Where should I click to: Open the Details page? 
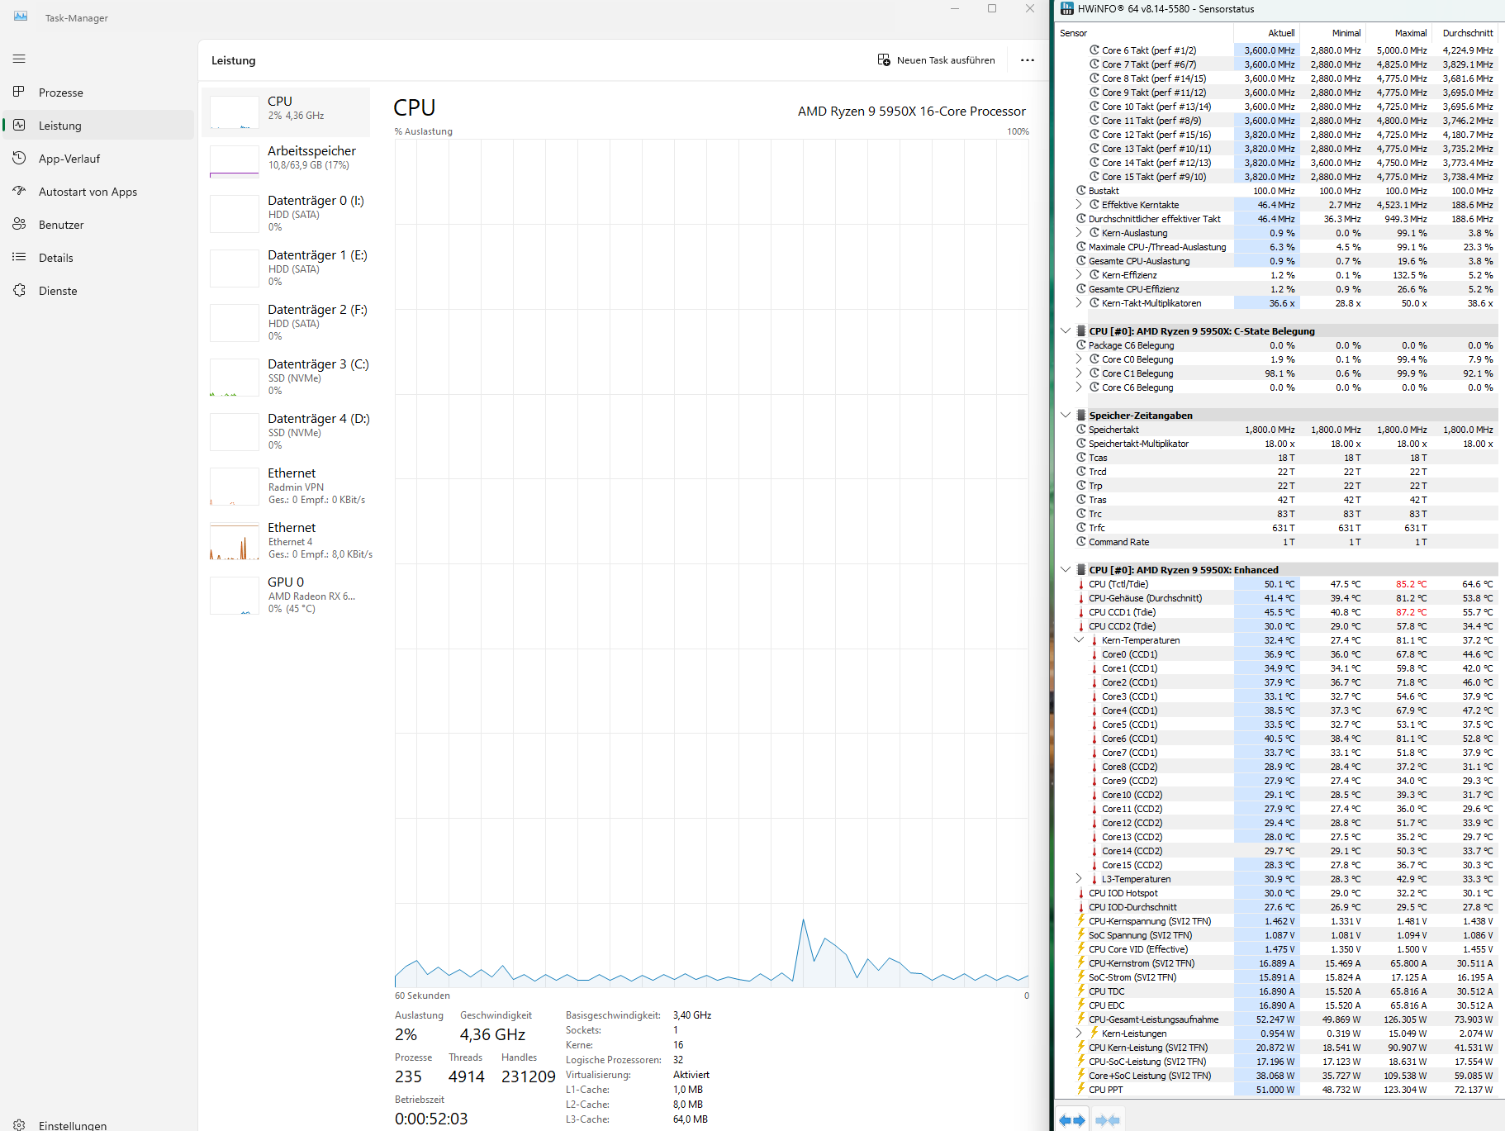(x=97, y=258)
